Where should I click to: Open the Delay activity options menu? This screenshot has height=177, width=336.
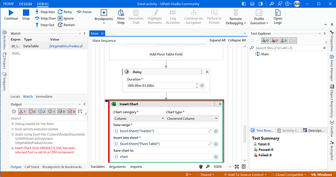202,72
